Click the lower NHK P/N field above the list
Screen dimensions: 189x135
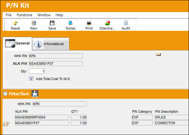point(60,104)
